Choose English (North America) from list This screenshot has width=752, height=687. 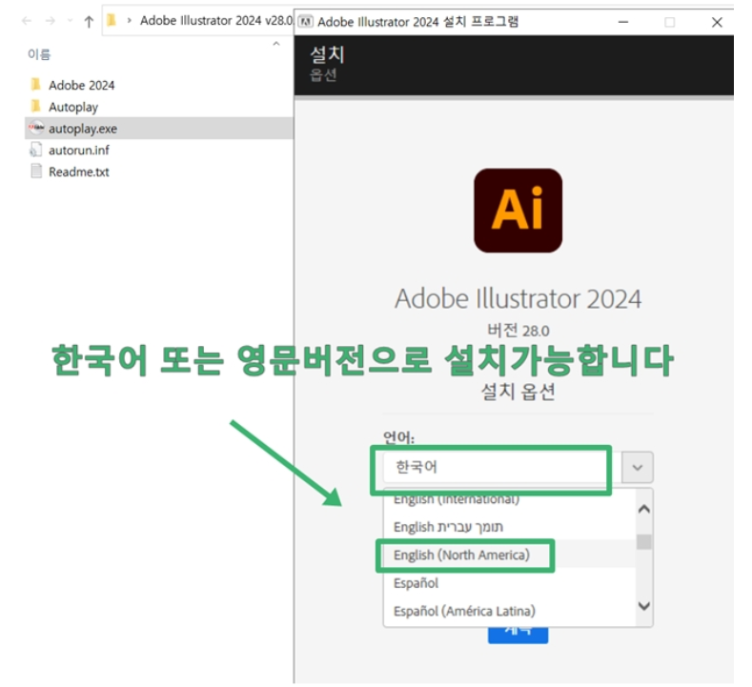point(461,555)
